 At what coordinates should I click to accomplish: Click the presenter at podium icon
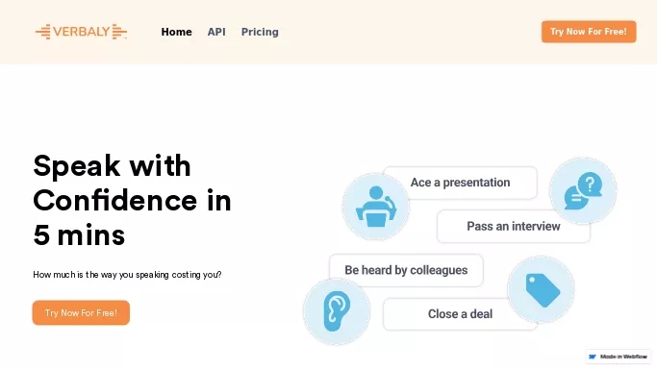pos(376,207)
